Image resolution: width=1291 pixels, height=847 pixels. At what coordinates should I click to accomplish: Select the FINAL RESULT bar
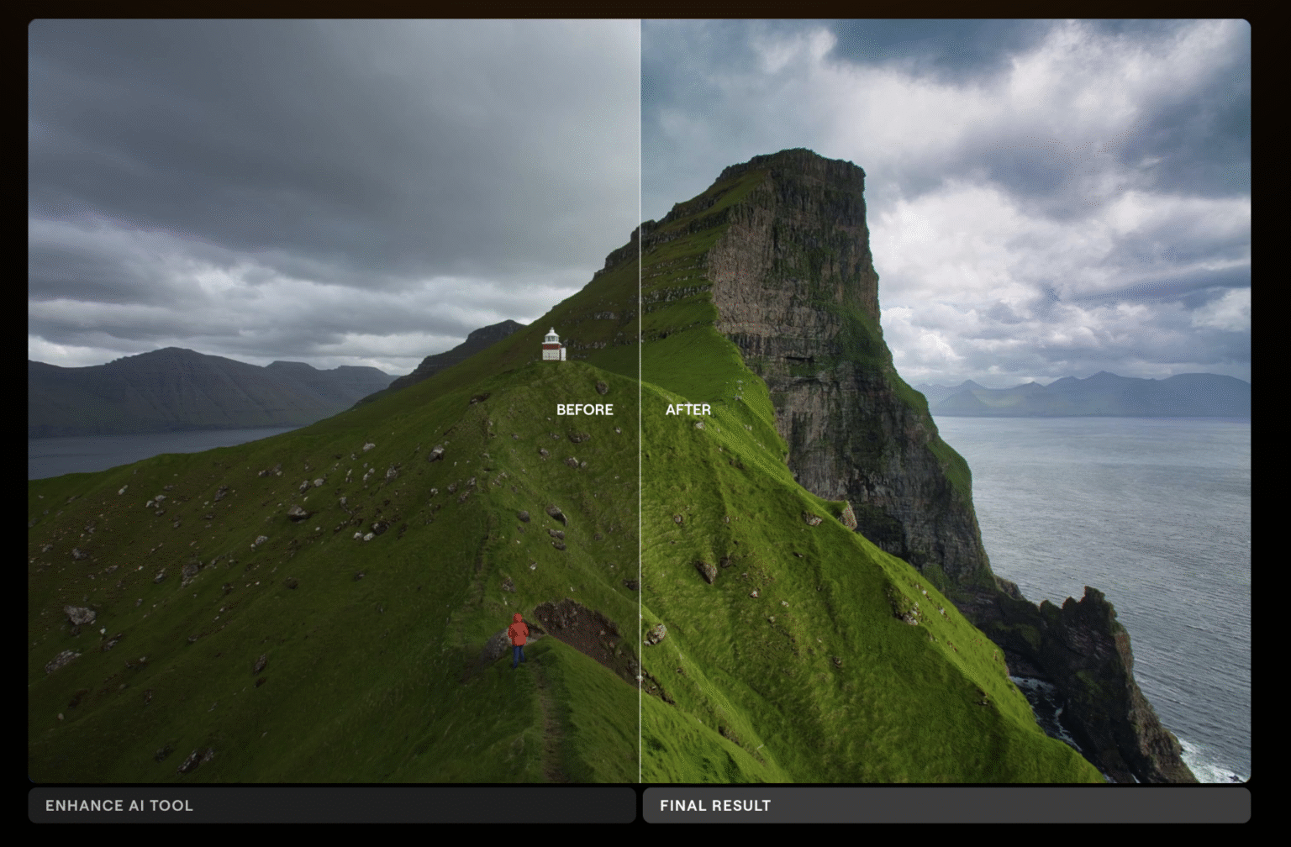[946, 805]
